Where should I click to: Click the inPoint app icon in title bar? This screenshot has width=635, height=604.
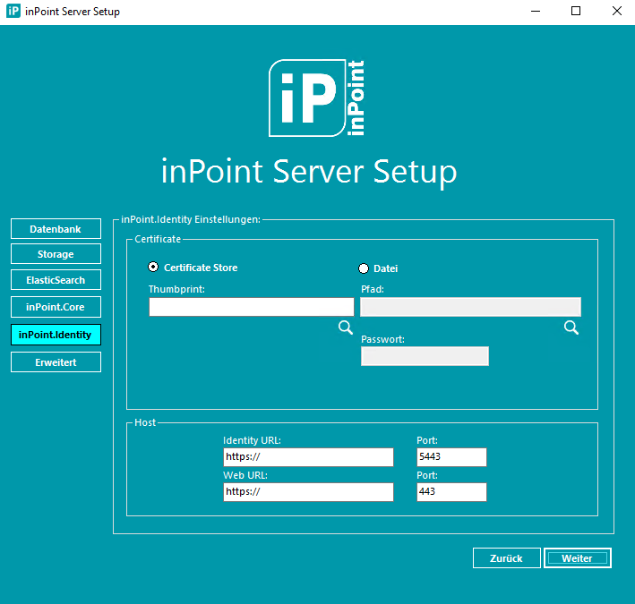[x=13, y=11]
